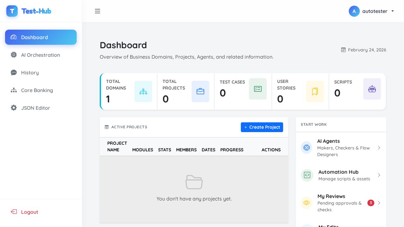Click the Total Projects briefcase icon

[200, 91]
